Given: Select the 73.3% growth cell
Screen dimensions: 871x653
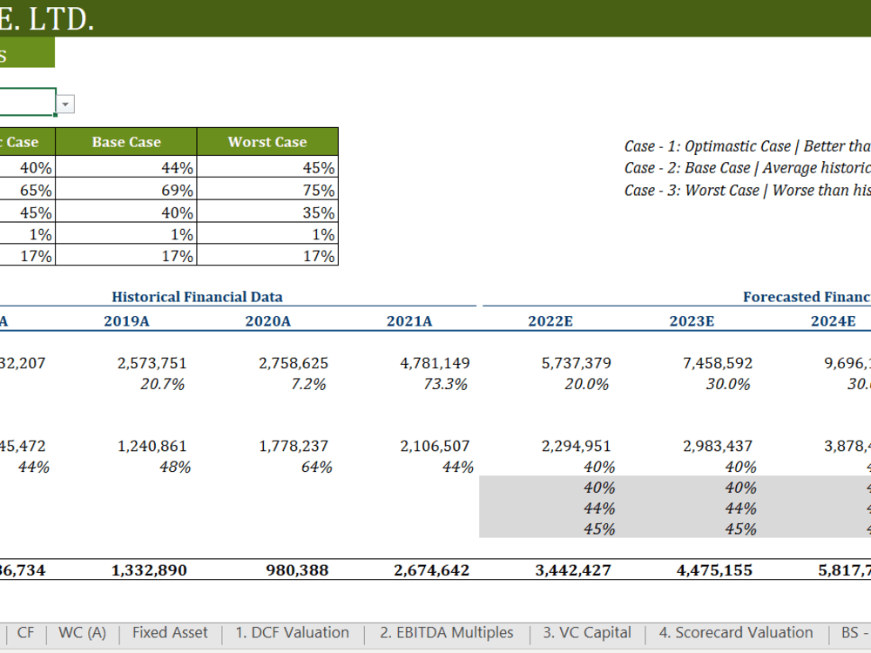Looking at the screenshot, I should 445,384.
